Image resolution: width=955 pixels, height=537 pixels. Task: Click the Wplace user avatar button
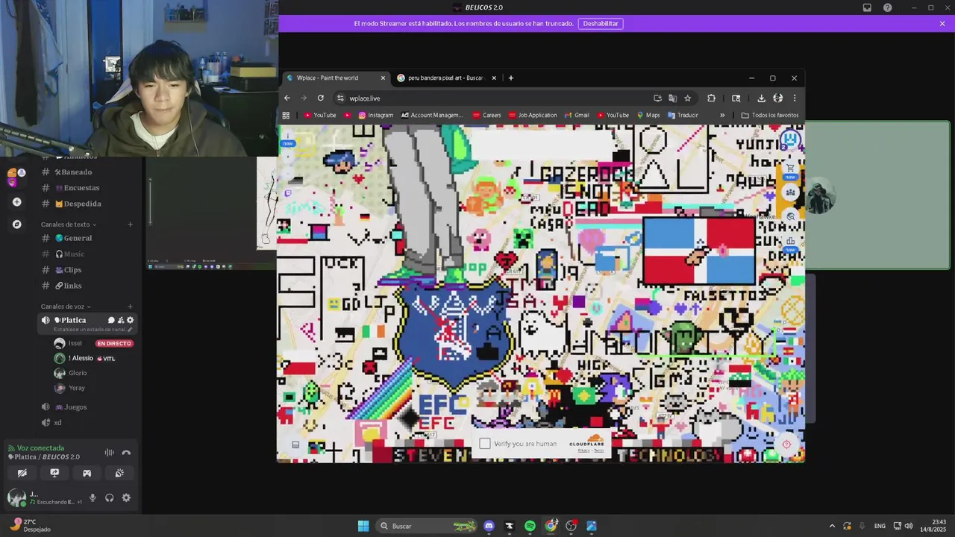tap(791, 139)
